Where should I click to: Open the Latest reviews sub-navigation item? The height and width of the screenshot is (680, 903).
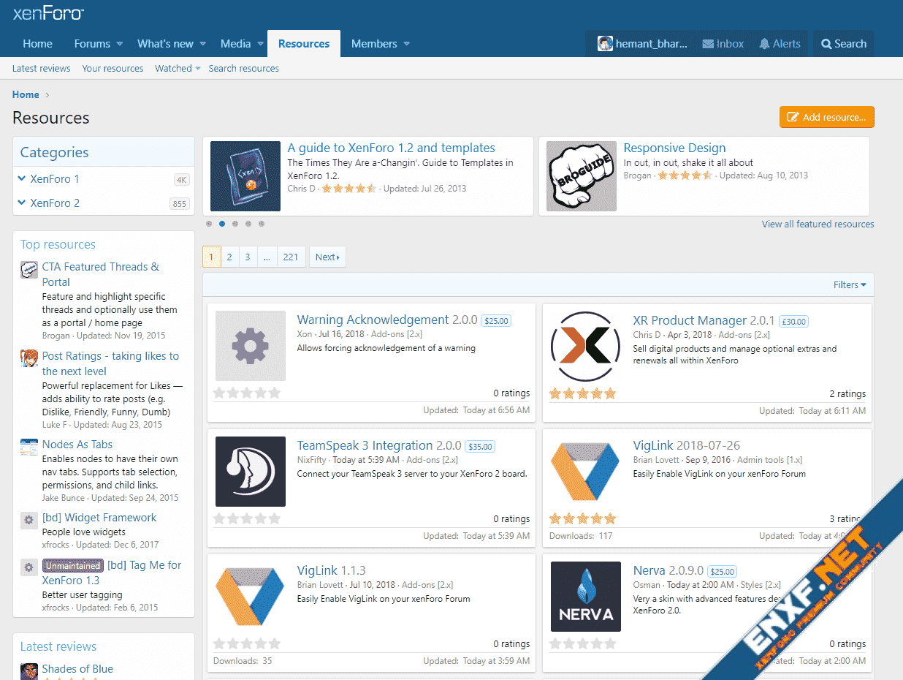[42, 68]
